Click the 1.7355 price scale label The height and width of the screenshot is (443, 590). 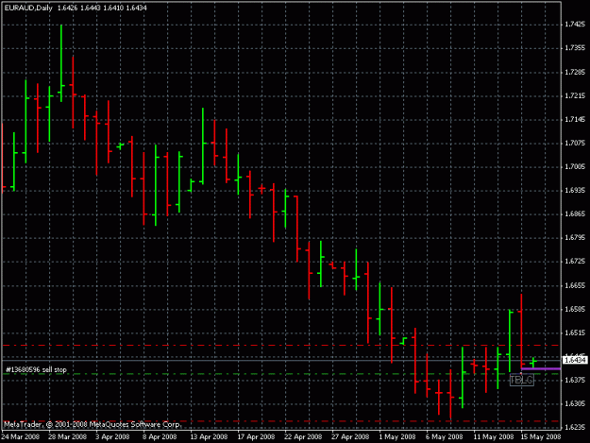click(x=575, y=48)
